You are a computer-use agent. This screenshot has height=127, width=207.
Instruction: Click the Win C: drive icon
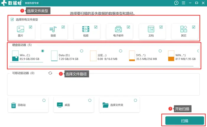click(x=15, y=56)
